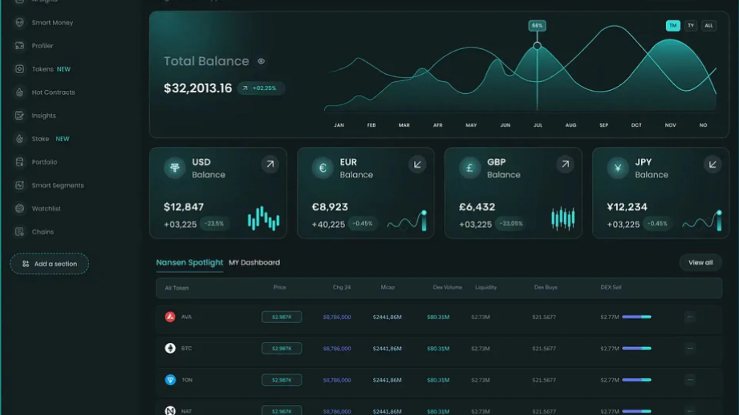This screenshot has height=415, width=739.
Task: Open JPY Balance arrow-down-left icon
Action: pos(712,164)
